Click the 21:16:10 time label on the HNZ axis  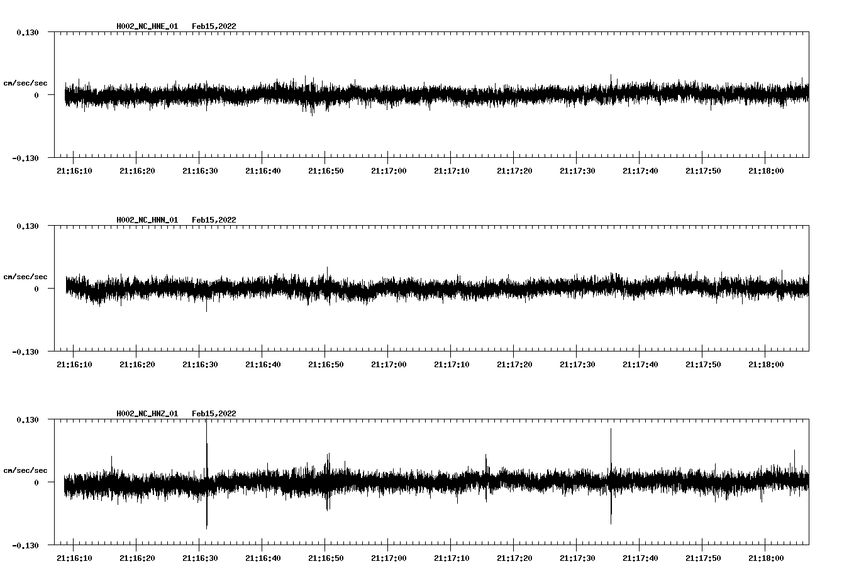[74, 558]
